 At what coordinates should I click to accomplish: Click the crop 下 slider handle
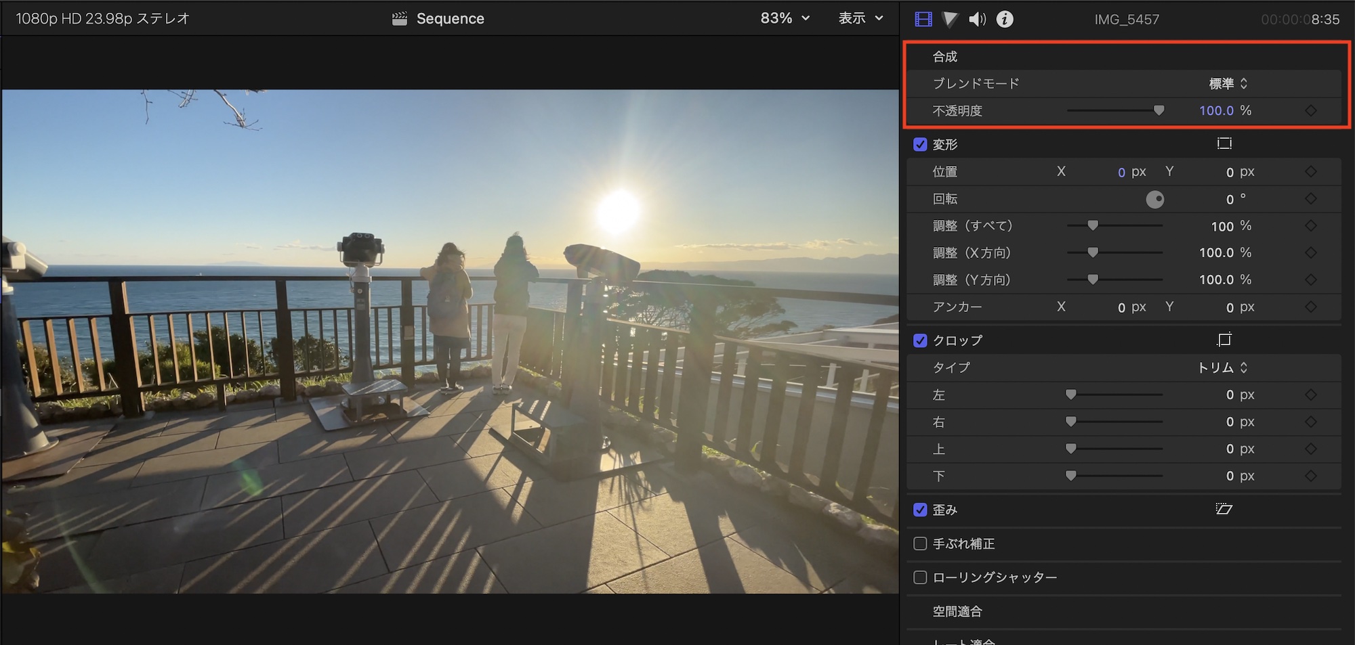(x=1071, y=476)
